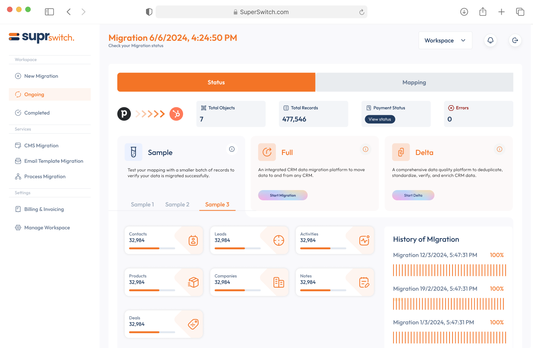The image size is (533, 348).
Task: Open Billing & Invoicing in sidebar
Action: [x=44, y=209]
